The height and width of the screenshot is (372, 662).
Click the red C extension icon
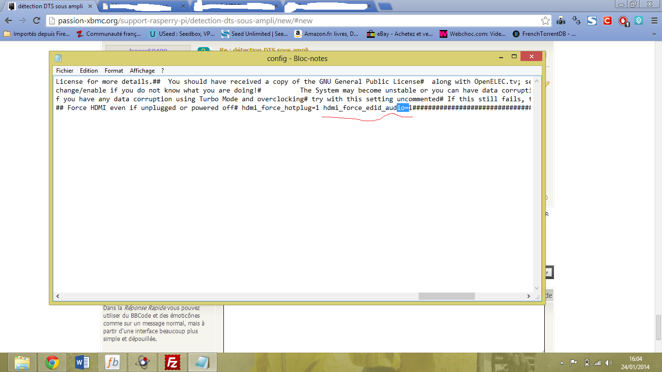click(607, 21)
